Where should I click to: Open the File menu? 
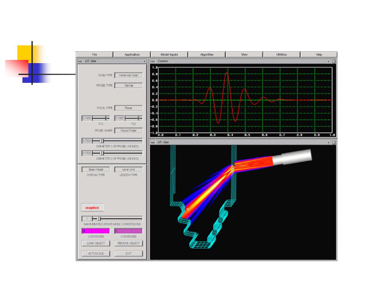coord(94,54)
